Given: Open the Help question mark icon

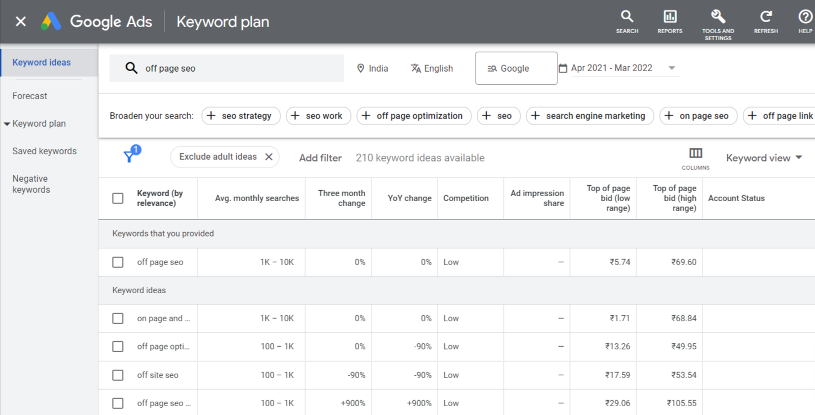Looking at the screenshot, I should (805, 17).
